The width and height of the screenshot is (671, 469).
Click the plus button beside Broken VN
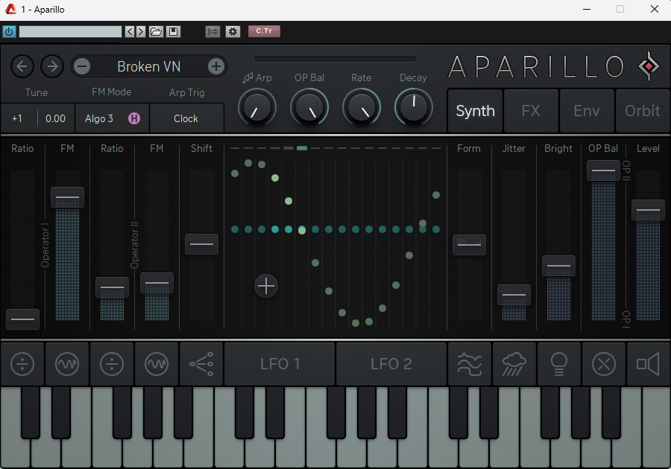coord(216,66)
